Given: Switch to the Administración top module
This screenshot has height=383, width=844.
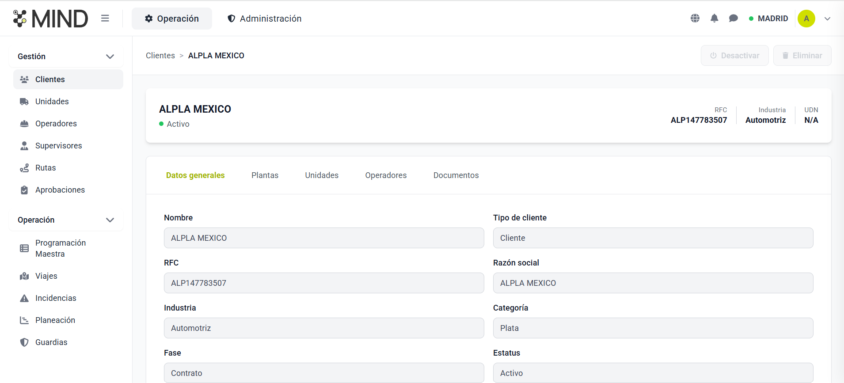Looking at the screenshot, I should coord(264,19).
